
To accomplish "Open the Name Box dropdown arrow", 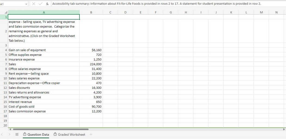I will click(x=26, y=4).
